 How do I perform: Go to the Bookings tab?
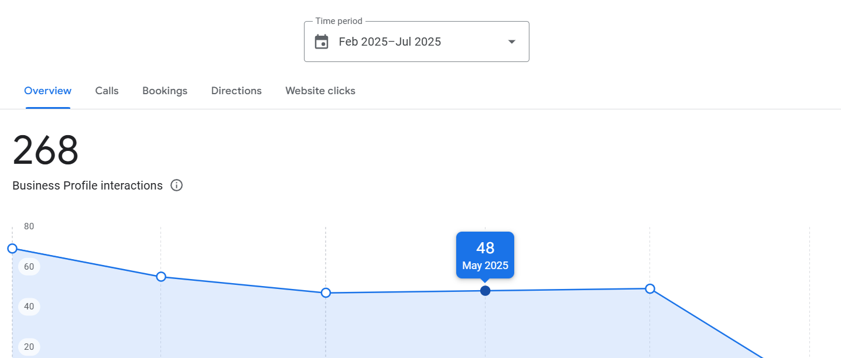point(165,91)
